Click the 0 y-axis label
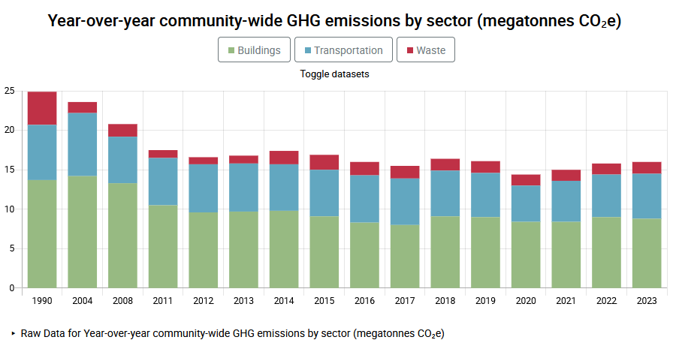This screenshot has height=343, width=673. click(12, 288)
